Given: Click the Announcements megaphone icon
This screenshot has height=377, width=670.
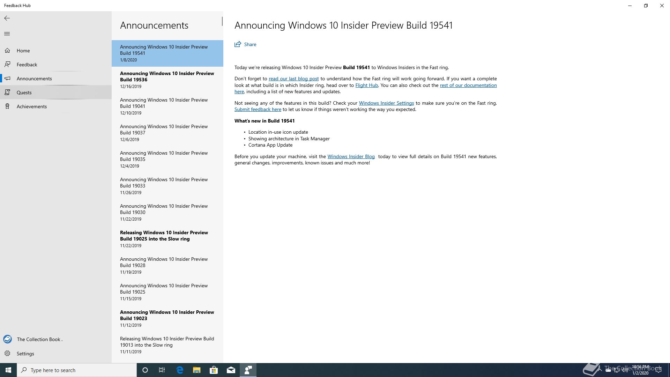Looking at the screenshot, I should (7, 79).
